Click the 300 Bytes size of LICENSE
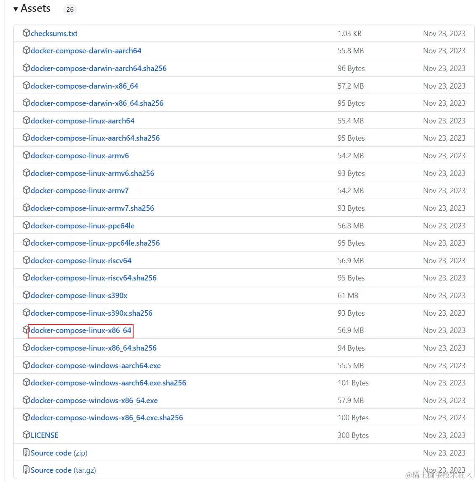Image resolution: width=475 pixels, height=482 pixels. click(353, 435)
